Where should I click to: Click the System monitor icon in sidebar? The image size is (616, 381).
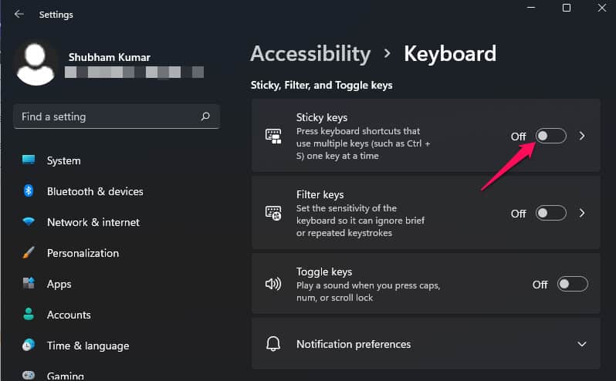pyautogui.click(x=29, y=160)
